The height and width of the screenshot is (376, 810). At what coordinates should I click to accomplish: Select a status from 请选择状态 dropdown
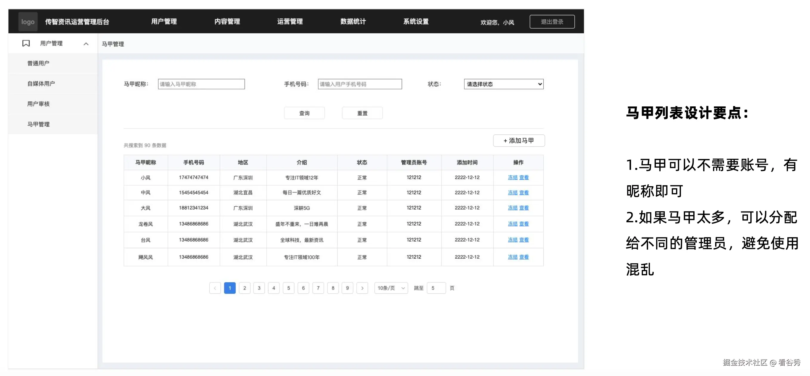pos(503,84)
